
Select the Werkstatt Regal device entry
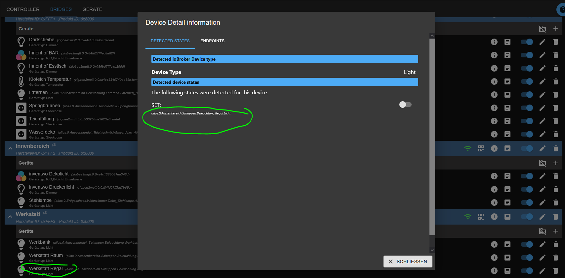pyautogui.click(x=46, y=269)
